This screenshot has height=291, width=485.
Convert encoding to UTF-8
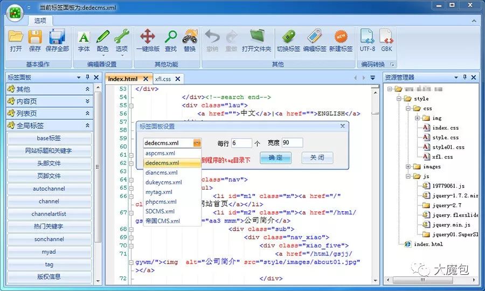(368, 40)
